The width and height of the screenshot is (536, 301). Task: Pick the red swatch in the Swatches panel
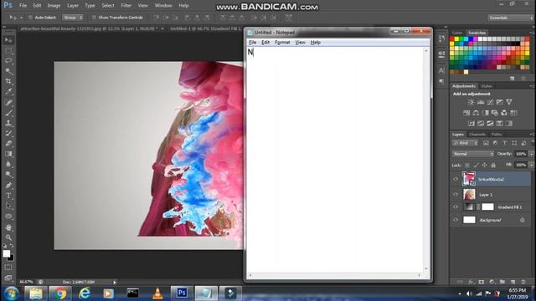coord(452,39)
